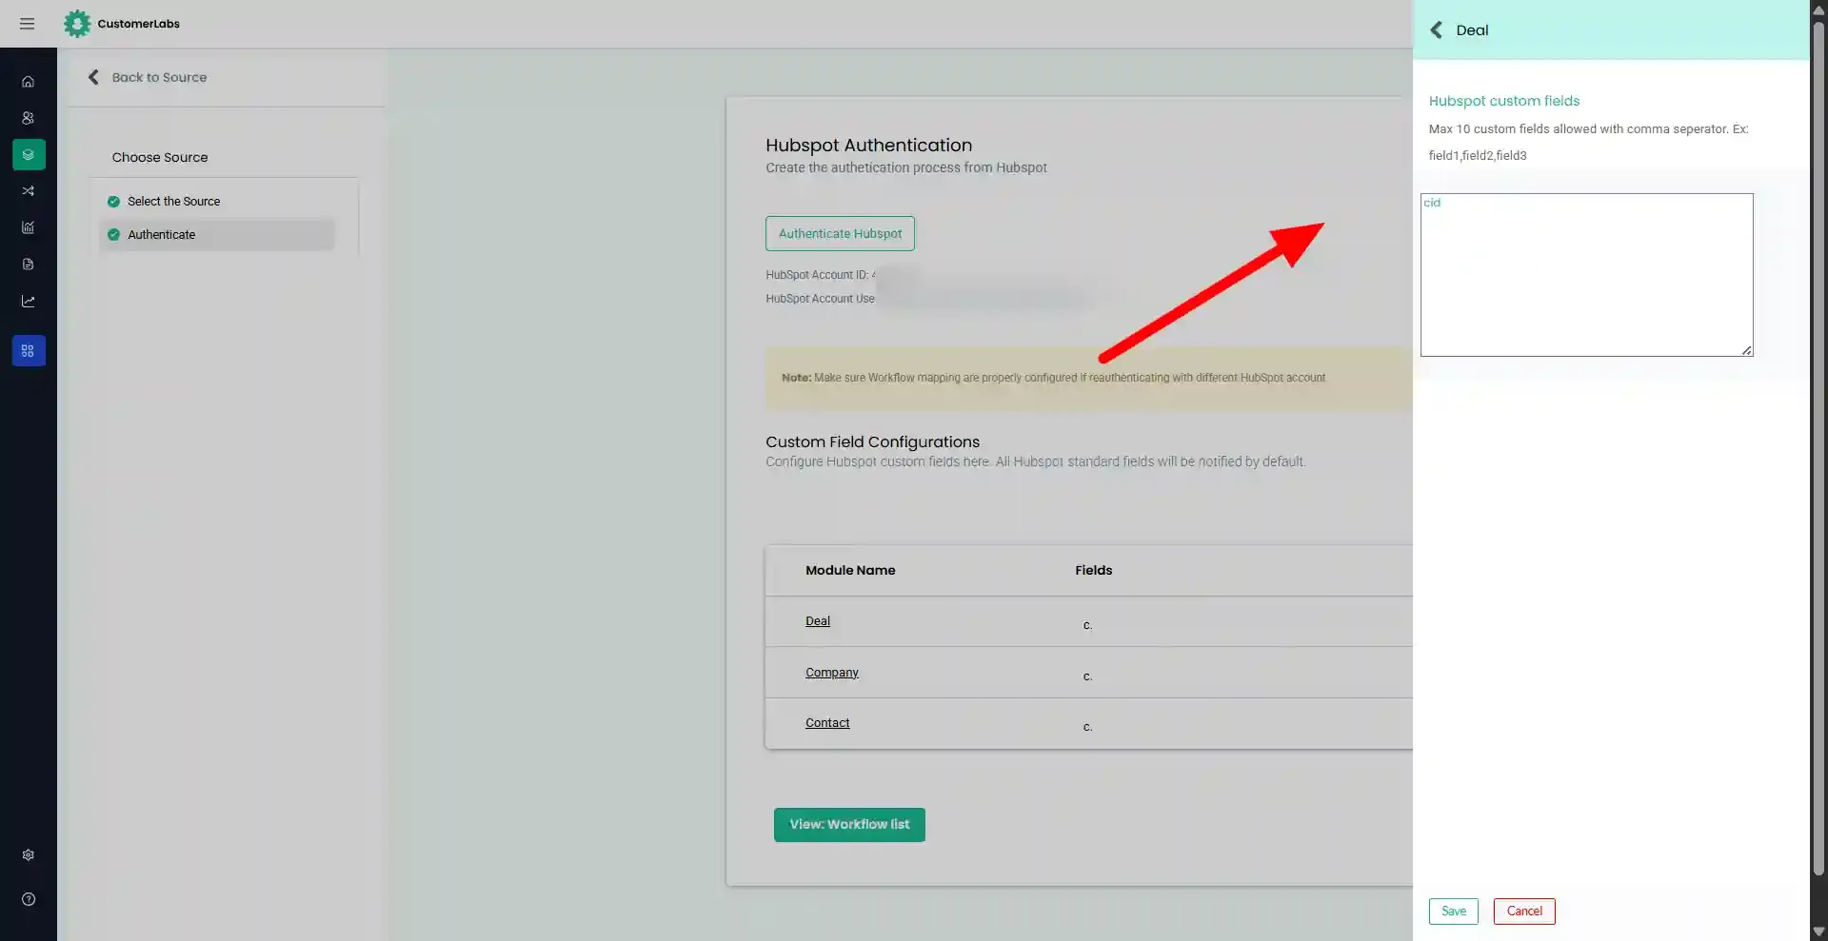Click Back to Source link
The image size is (1828, 941).
[159, 77]
